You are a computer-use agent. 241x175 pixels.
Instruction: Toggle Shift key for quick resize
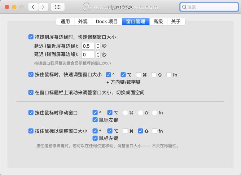pyautogui.click(x=154, y=75)
